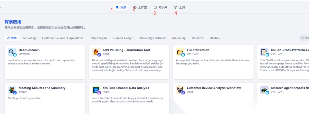Click 'Meeting minutes generator' description
309x114 pixels.
coord(24,98)
